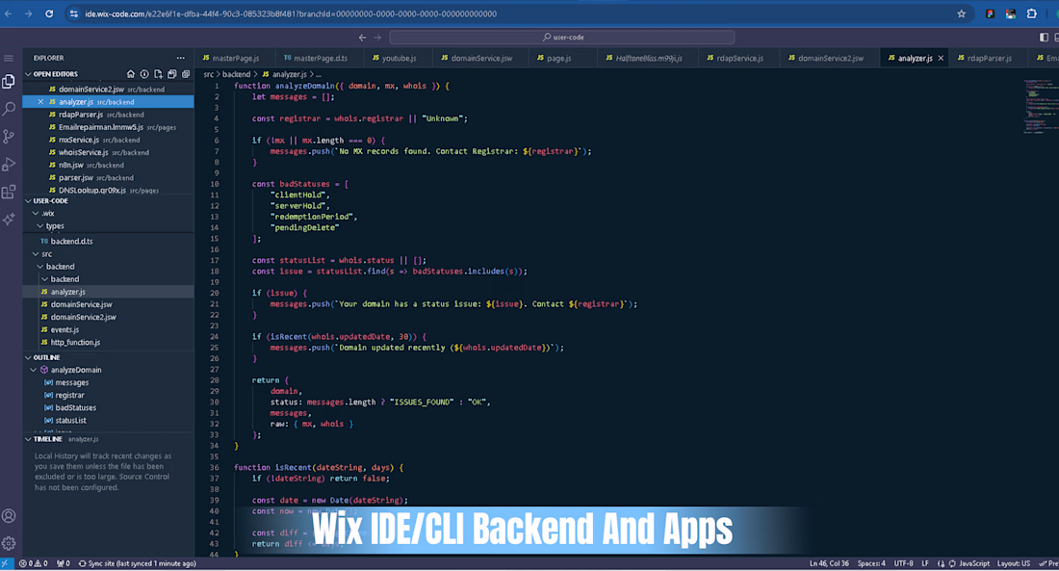This screenshot has width=1059, height=571.
Task: Click the remote indicator in status bar
Action: point(6,563)
